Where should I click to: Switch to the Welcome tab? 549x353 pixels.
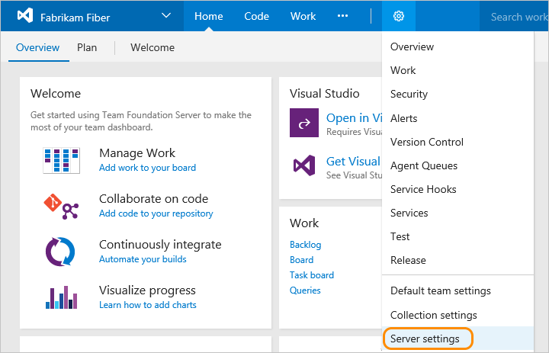coord(152,47)
